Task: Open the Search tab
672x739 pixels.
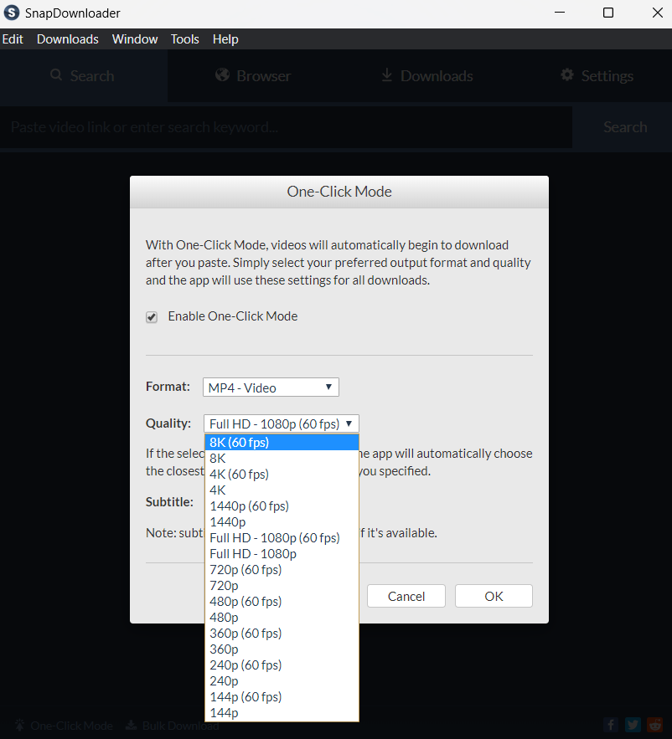Action: [83, 76]
